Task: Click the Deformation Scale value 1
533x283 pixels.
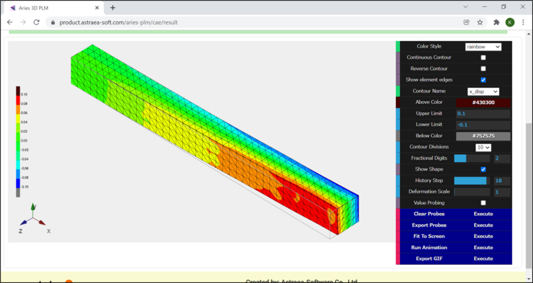Action: pos(502,192)
